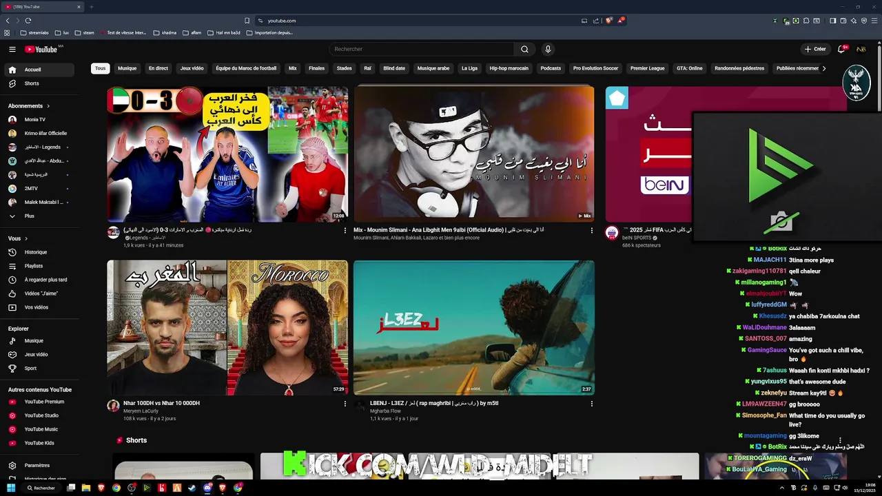Open options for the LBENJ L3EZ video
Screen dimensions: 882x496
(591, 404)
